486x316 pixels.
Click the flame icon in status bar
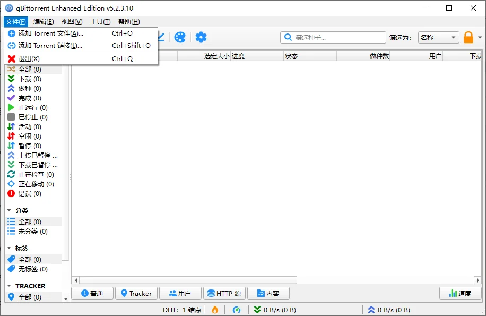[x=215, y=310]
